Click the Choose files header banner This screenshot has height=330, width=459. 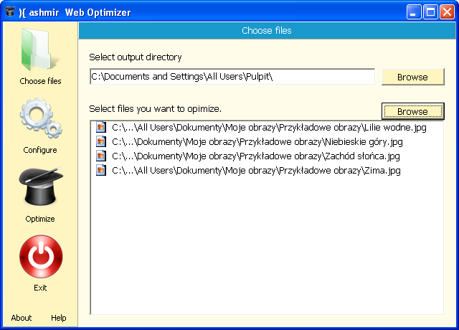pos(267,31)
